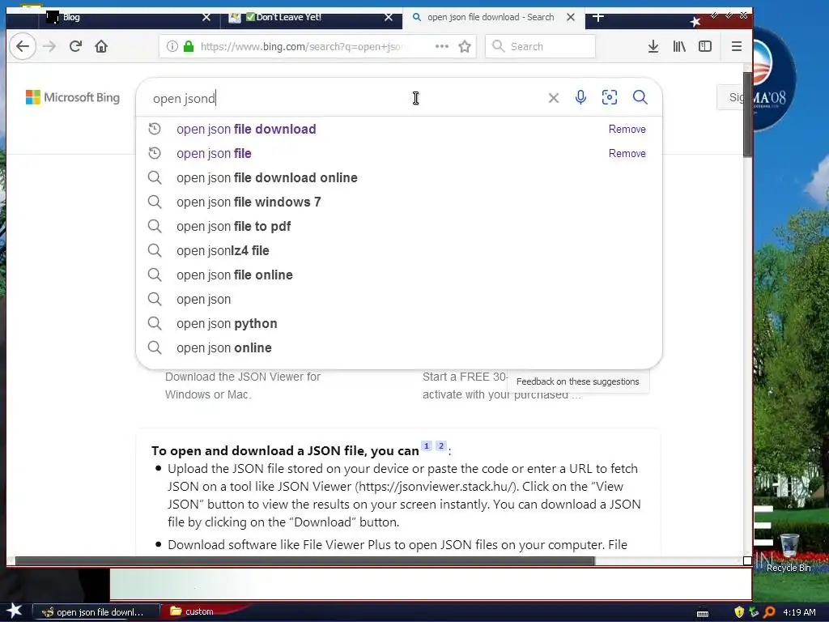Remove open json file download history
This screenshot has width=829, height=622.
tap(627, 129)
